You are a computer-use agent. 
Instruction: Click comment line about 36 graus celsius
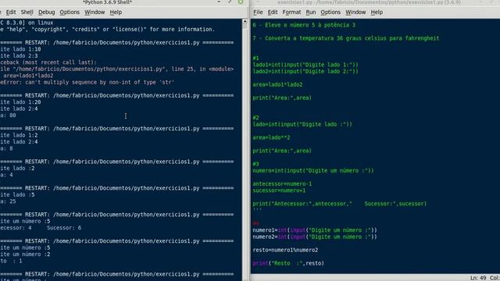point(346,38)
